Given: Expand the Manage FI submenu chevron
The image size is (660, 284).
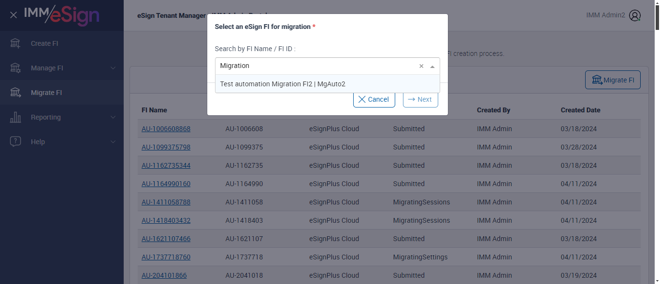Looking at the screenshot, I should [x=113, y=68].
